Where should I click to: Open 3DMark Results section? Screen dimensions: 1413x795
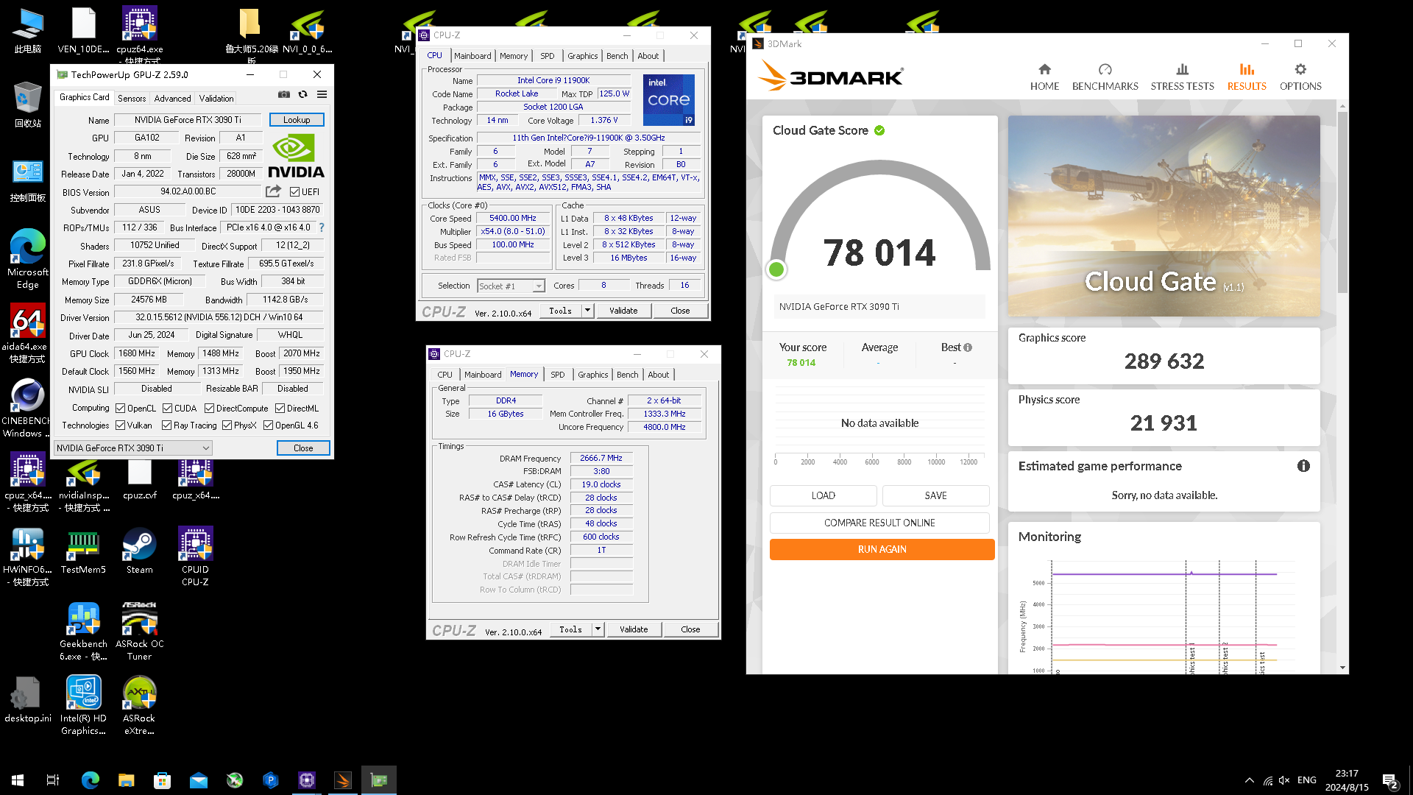pyautogui.click(x=1247, y=77)
